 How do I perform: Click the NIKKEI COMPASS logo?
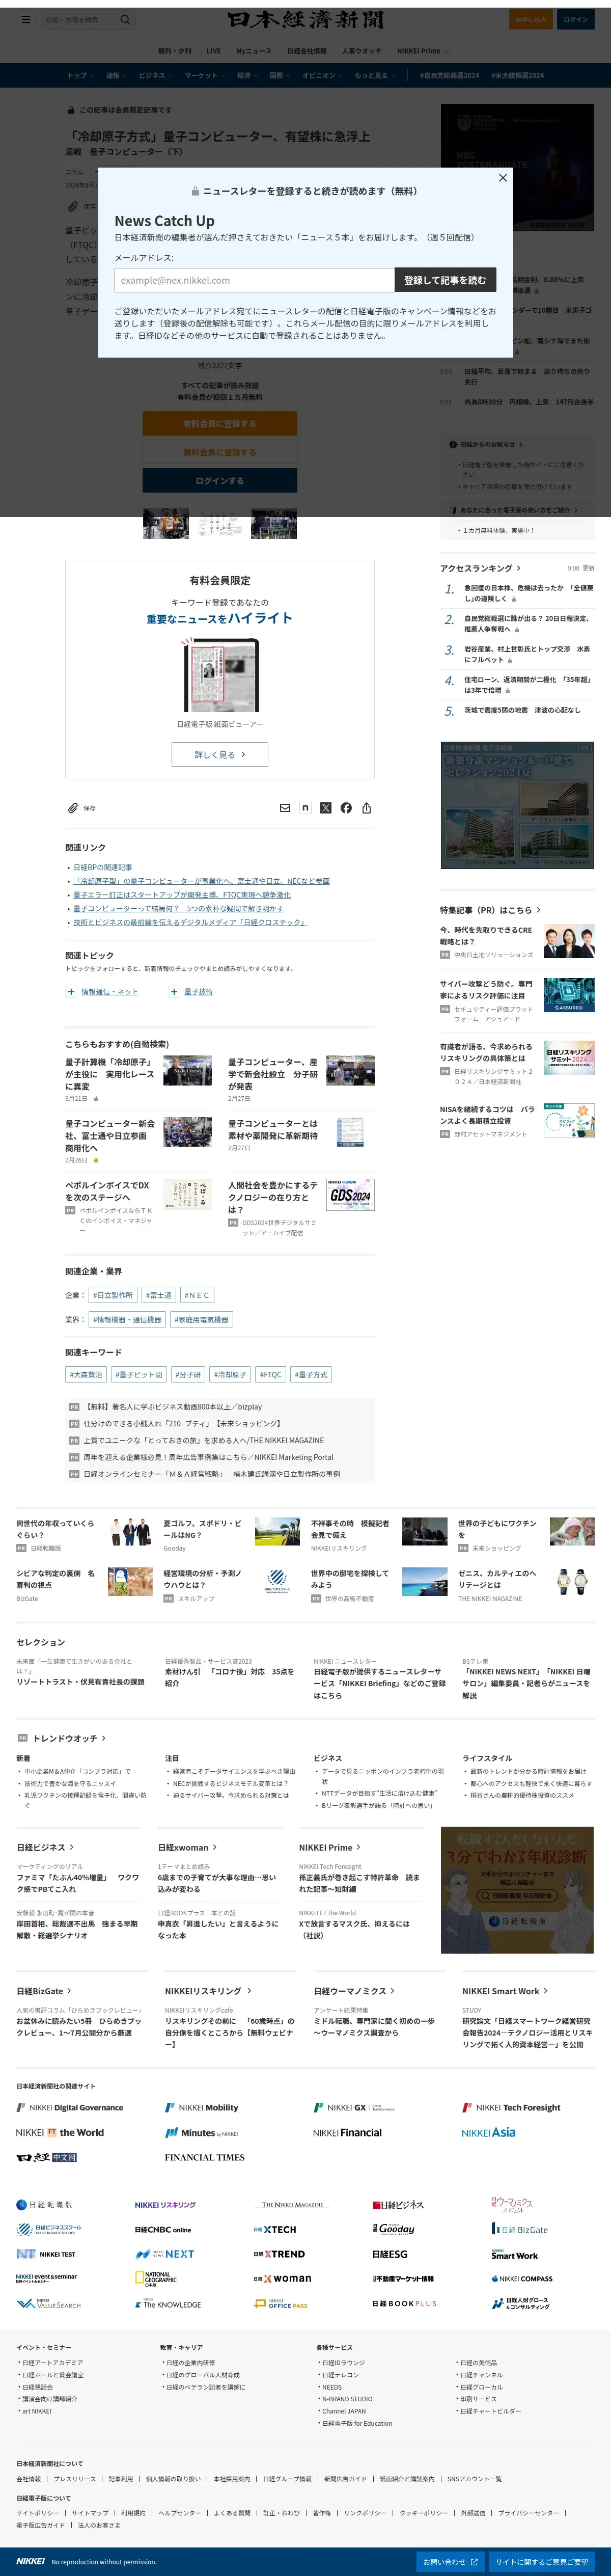pos(522,2278)
